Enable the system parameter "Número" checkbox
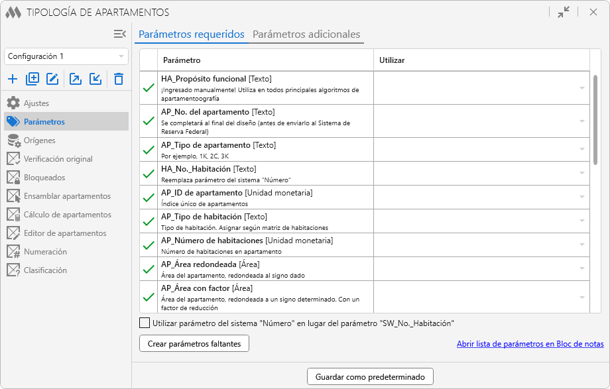The width and height of the screenshot is (610, 389). pos(145,323)
